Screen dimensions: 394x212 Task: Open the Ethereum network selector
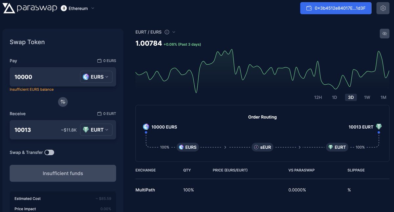pos(78,8)
